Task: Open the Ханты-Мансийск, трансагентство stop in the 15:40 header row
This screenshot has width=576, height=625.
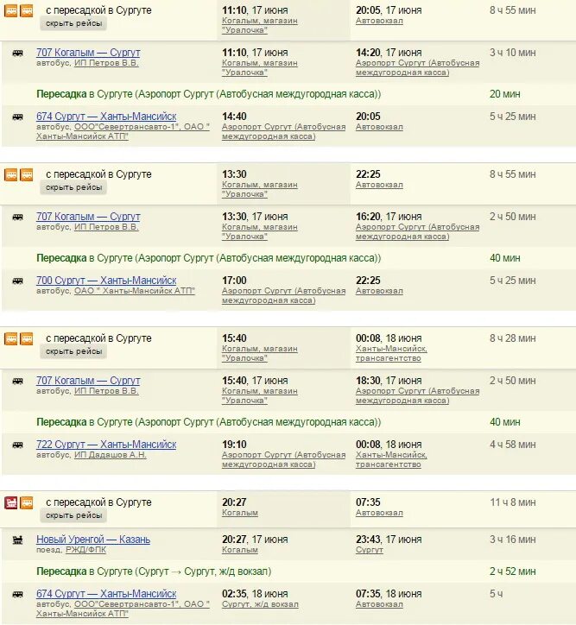Action: click(x=391, y=353)
